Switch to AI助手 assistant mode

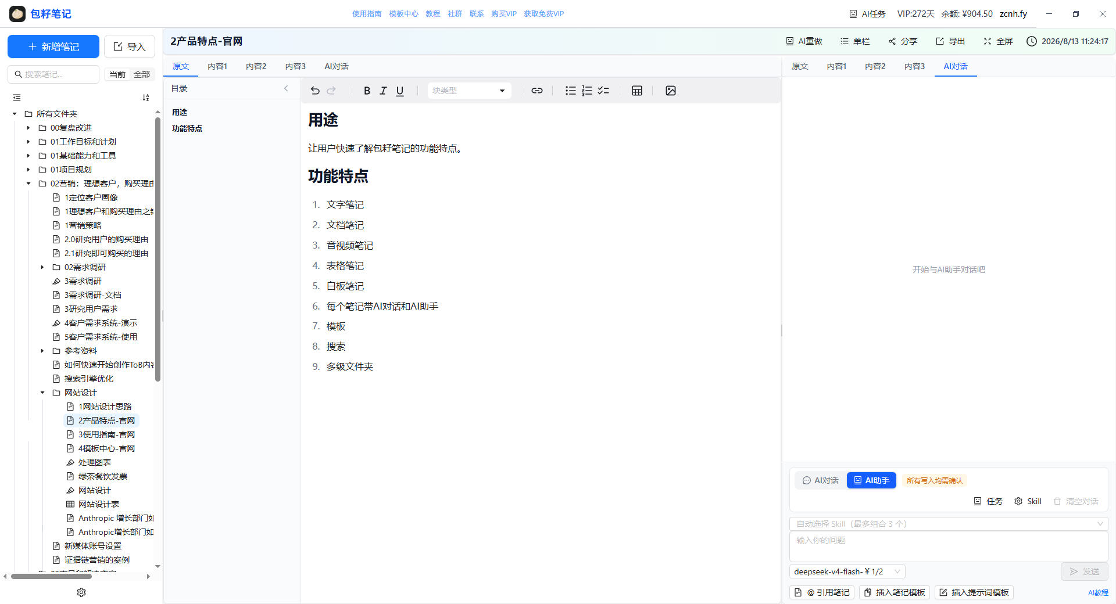(x=871, y=480)
